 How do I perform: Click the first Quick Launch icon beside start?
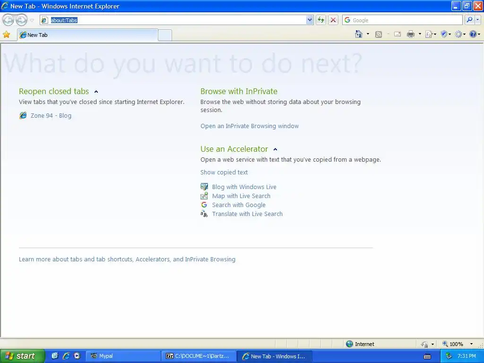tap(55, 356)
